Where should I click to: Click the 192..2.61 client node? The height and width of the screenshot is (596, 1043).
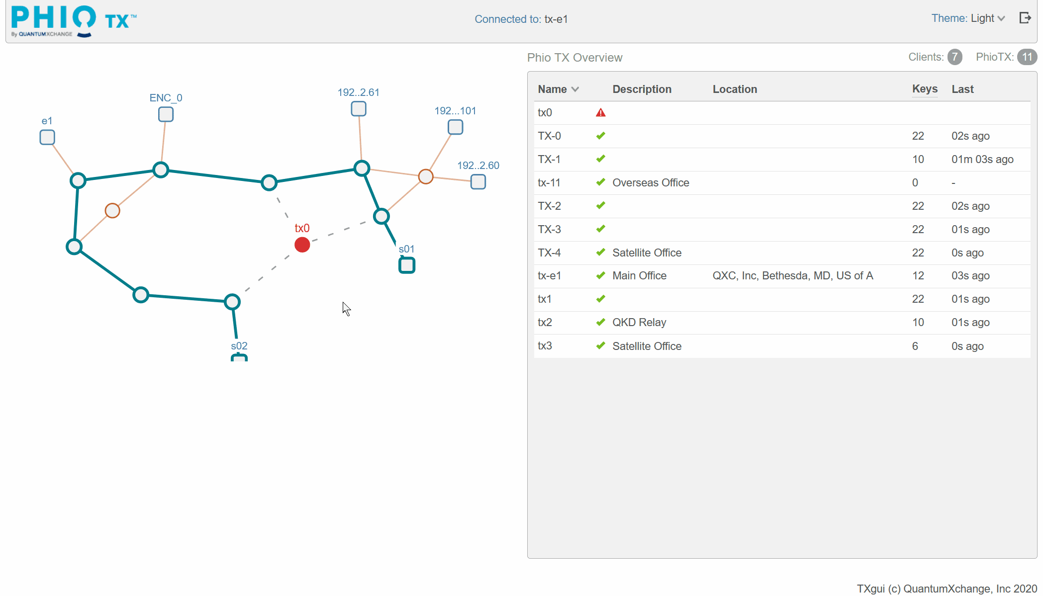pos(359,108)
